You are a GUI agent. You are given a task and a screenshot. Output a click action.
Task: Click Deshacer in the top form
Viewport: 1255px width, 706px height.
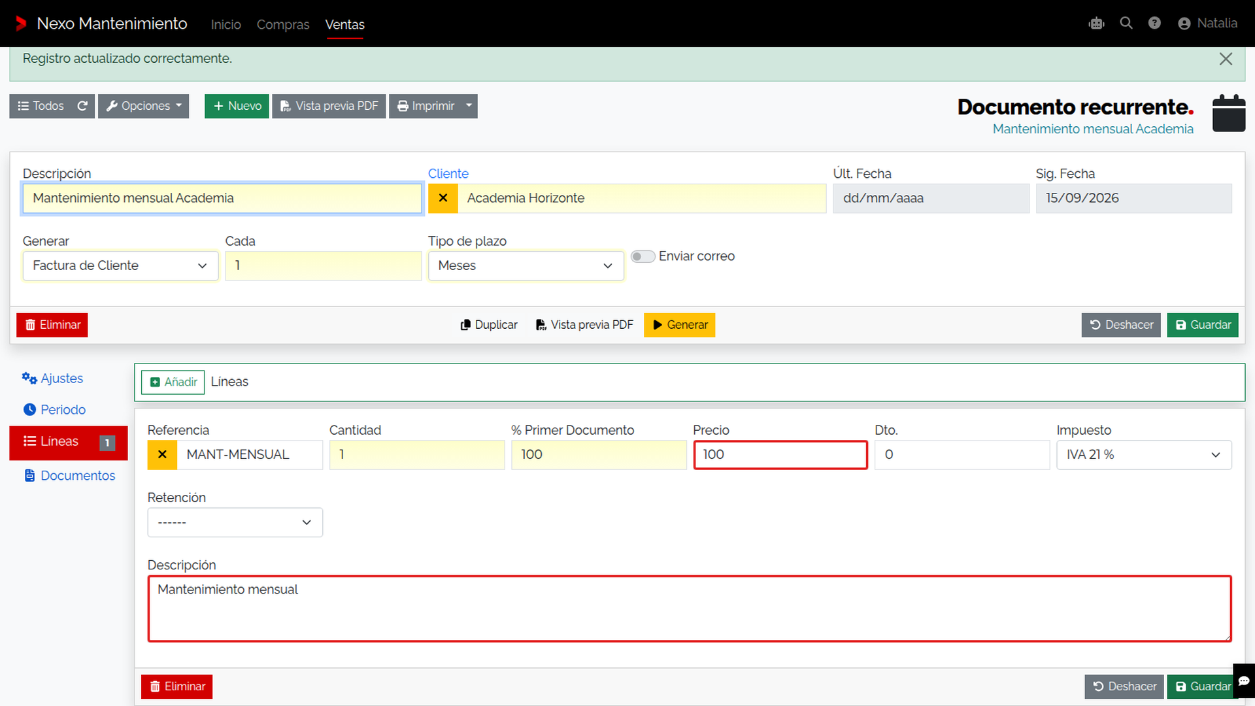[x=1121, y=325]
